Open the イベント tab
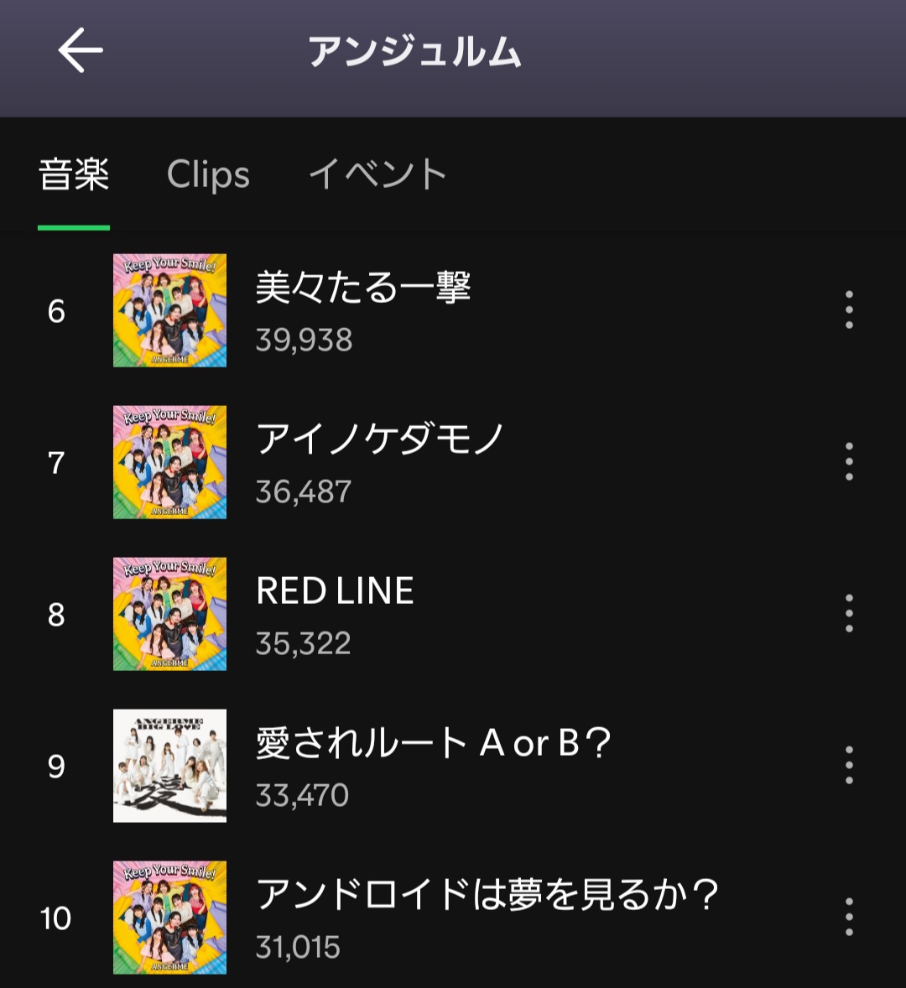Screen dimensions: 906x988 (377, 175)
